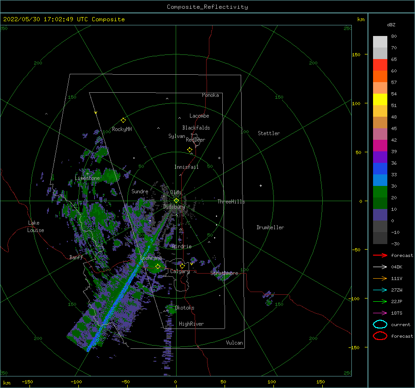Click the magenta 18TS arrow icon
This screenshot has height=388, width=415.
[x=380, y=313]
